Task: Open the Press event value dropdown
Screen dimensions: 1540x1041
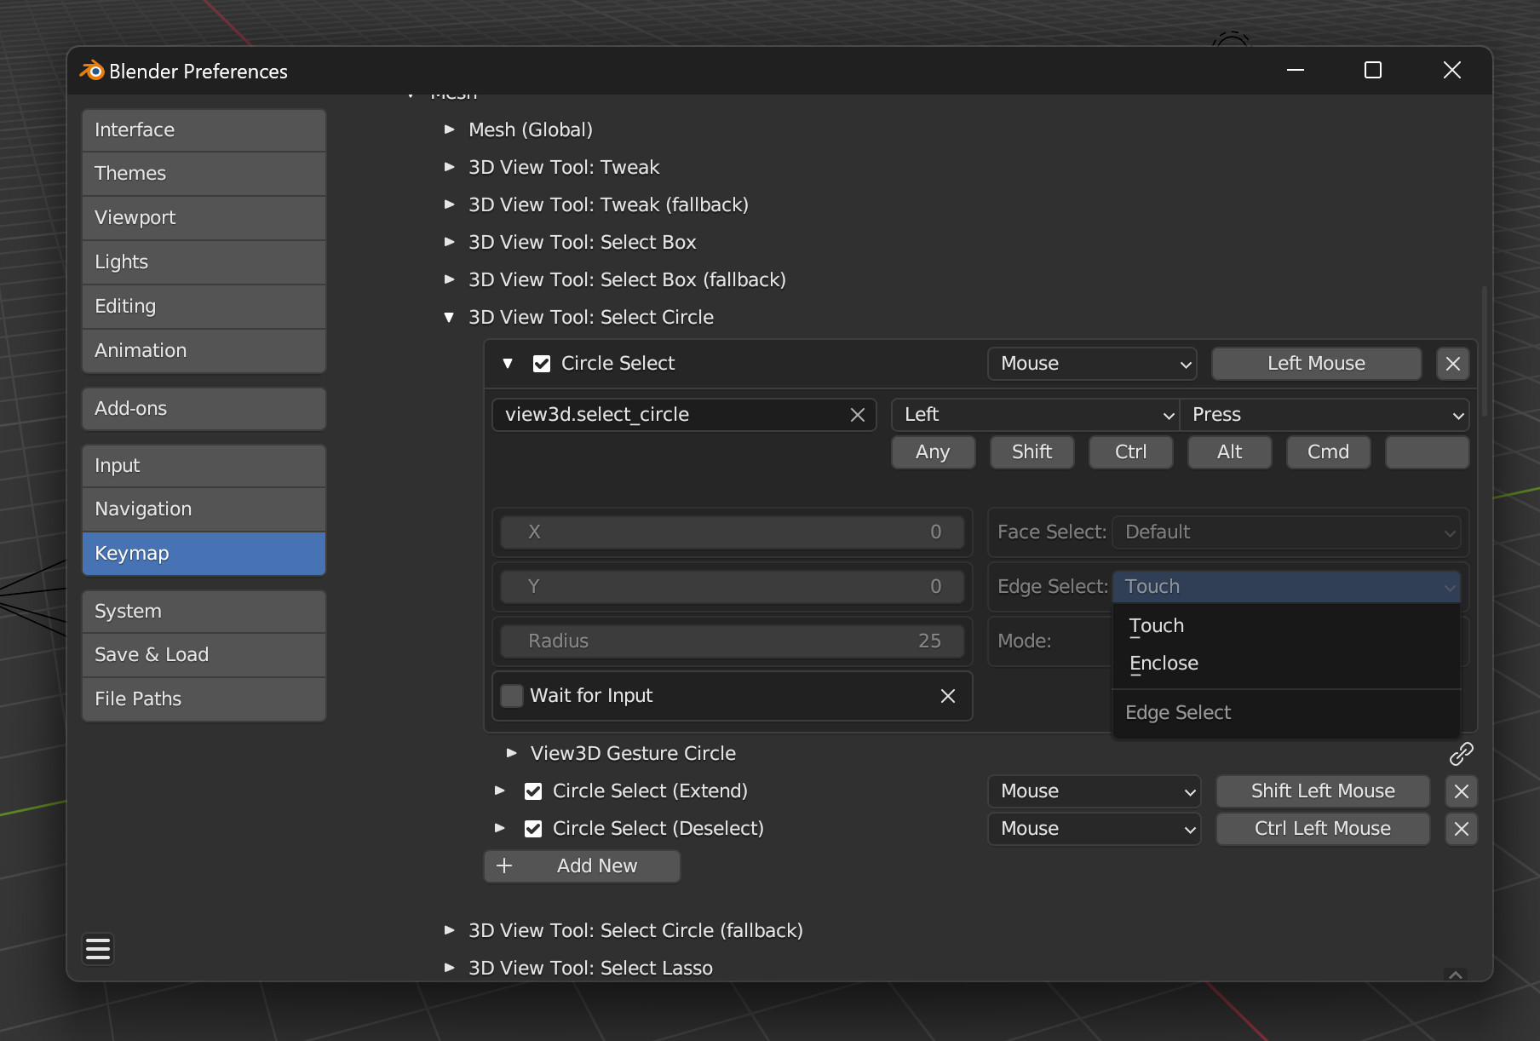Action: point(1325,415)
